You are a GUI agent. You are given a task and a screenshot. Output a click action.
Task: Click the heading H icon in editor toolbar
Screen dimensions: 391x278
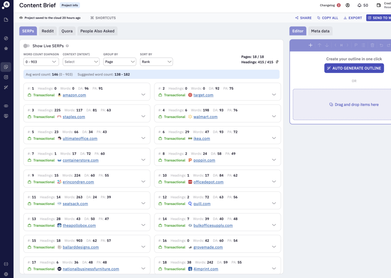[x=341, y=45]
